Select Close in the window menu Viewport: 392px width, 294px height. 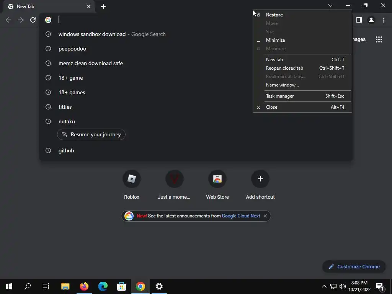point(302,107)
